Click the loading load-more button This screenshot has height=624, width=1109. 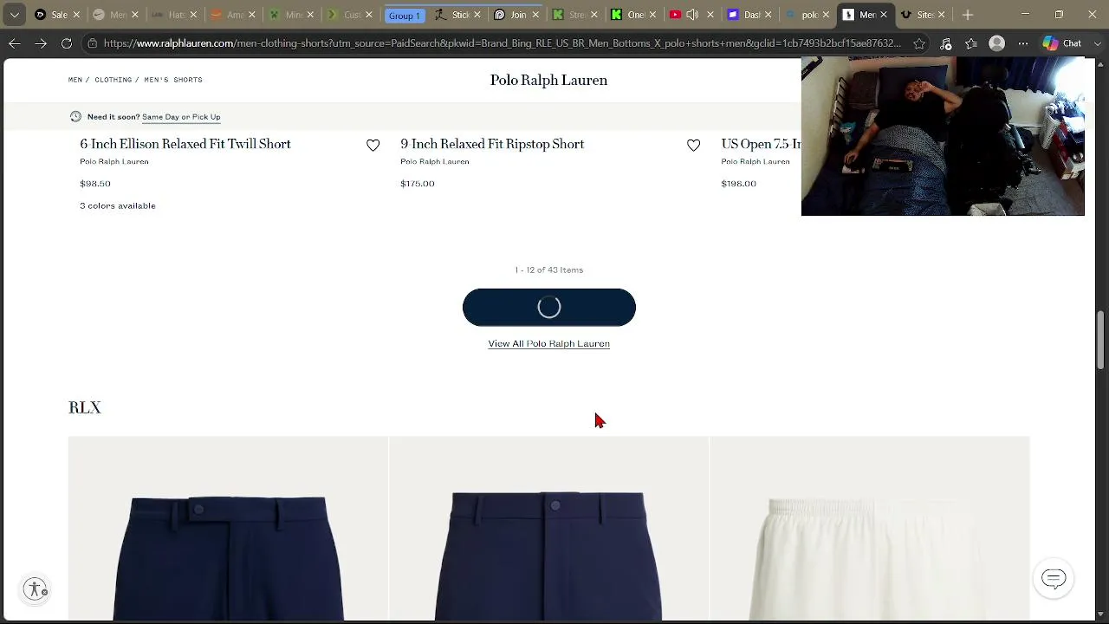549,308
